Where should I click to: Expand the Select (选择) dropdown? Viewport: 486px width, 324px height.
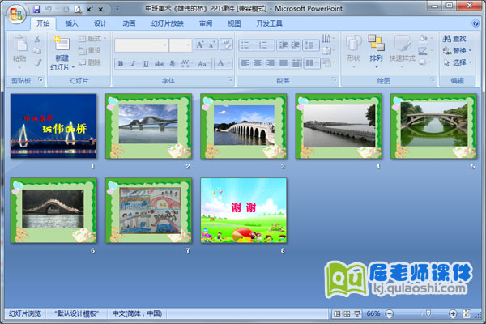coord(469,62)
